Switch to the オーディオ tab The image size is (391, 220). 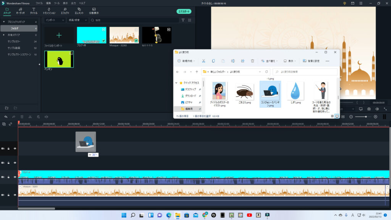click(x=20, y=11)
